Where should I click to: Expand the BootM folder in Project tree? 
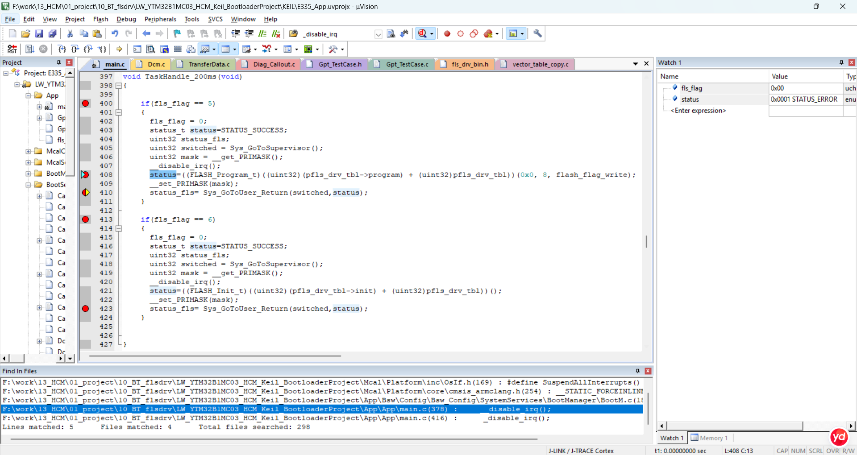coord(28,174)
